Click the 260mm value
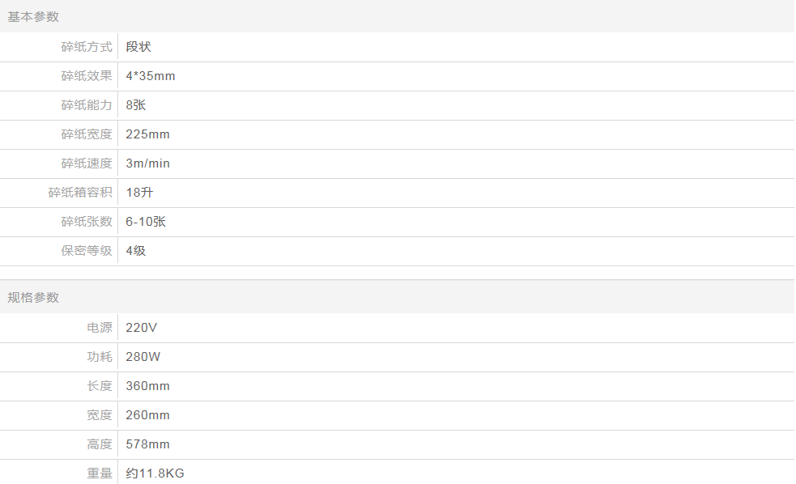Screen dimensions: 796x484 (147, 415)
